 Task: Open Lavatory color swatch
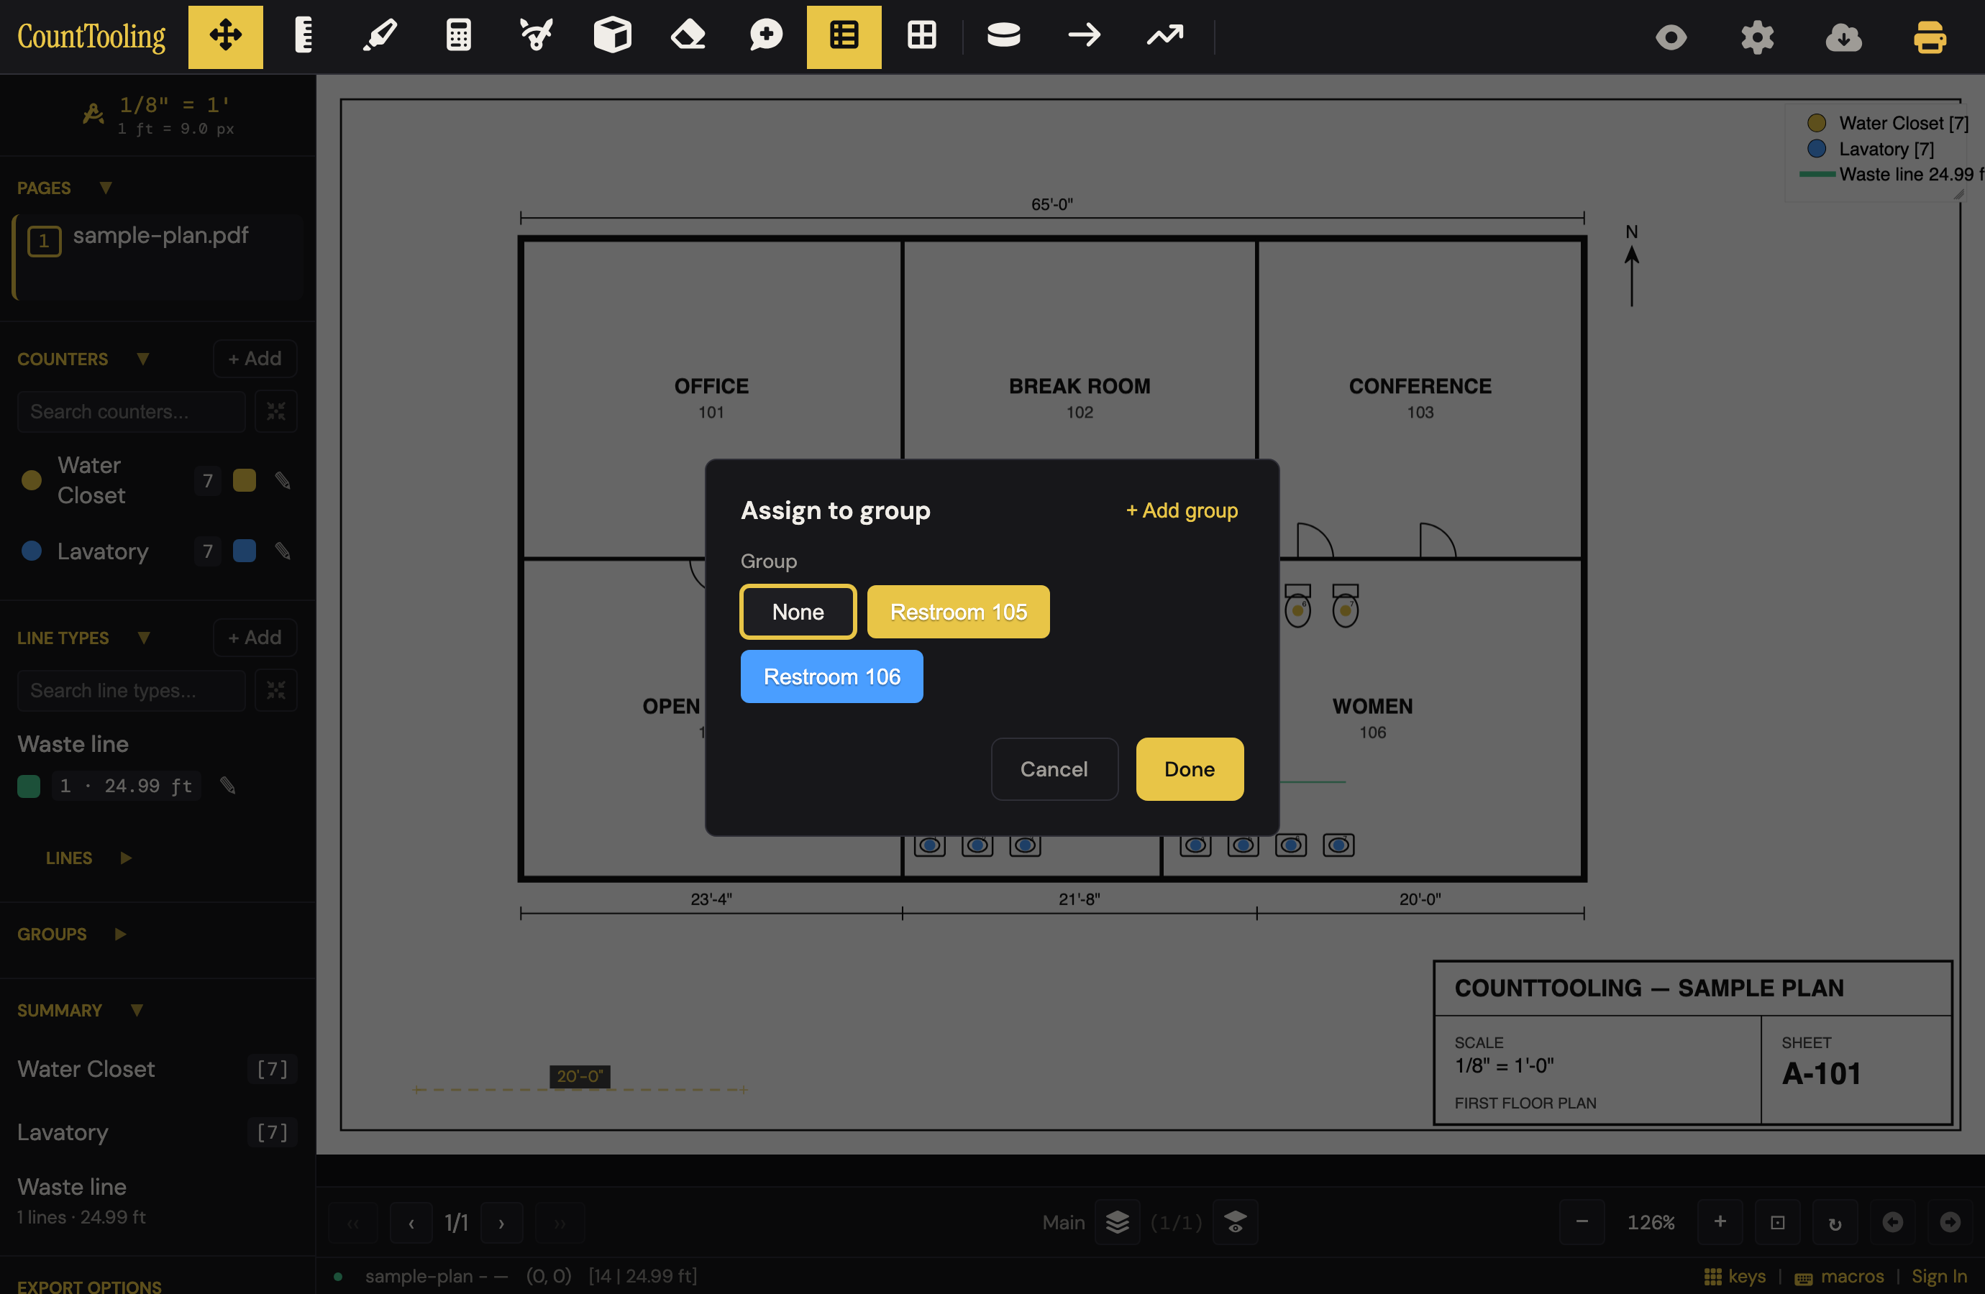tap(245, 550)
